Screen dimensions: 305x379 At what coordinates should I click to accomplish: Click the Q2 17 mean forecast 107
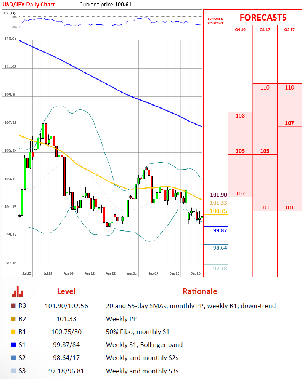point(289,123)
